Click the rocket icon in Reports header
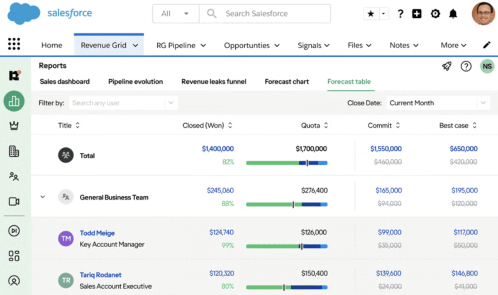Image resolution: width=498 pixels, height=295 pixels. [447, 66]
